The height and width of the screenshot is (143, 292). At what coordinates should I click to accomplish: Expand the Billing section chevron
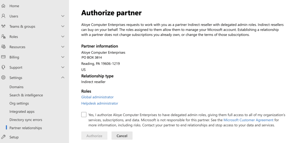coord(63,57)
